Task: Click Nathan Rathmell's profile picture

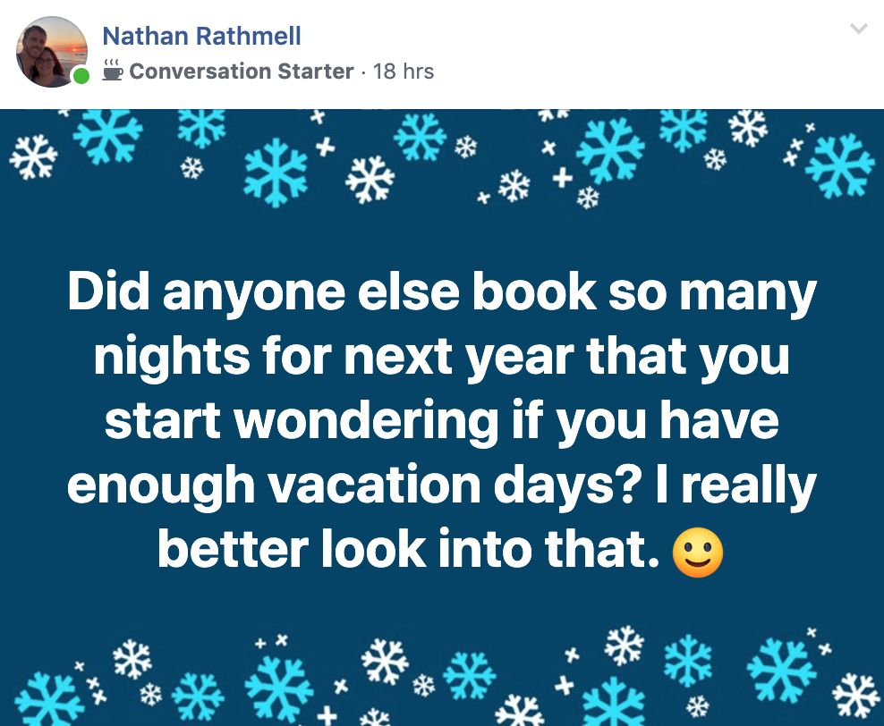Action: click(52, 52)
